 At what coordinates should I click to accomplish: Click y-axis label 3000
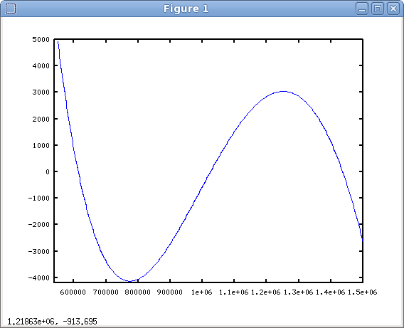pos(41,92)
